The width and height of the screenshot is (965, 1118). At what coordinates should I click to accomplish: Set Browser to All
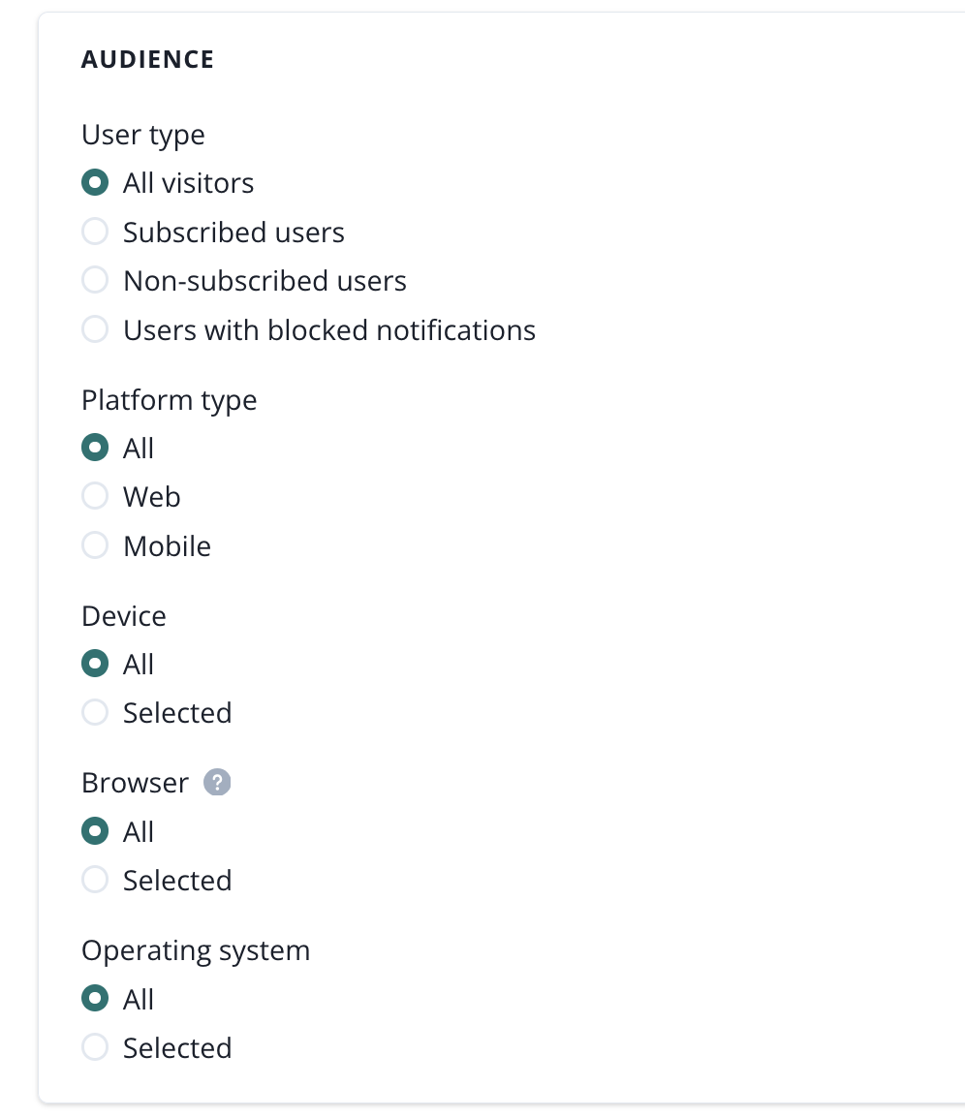pyautogui.click(x=95, y=832)
